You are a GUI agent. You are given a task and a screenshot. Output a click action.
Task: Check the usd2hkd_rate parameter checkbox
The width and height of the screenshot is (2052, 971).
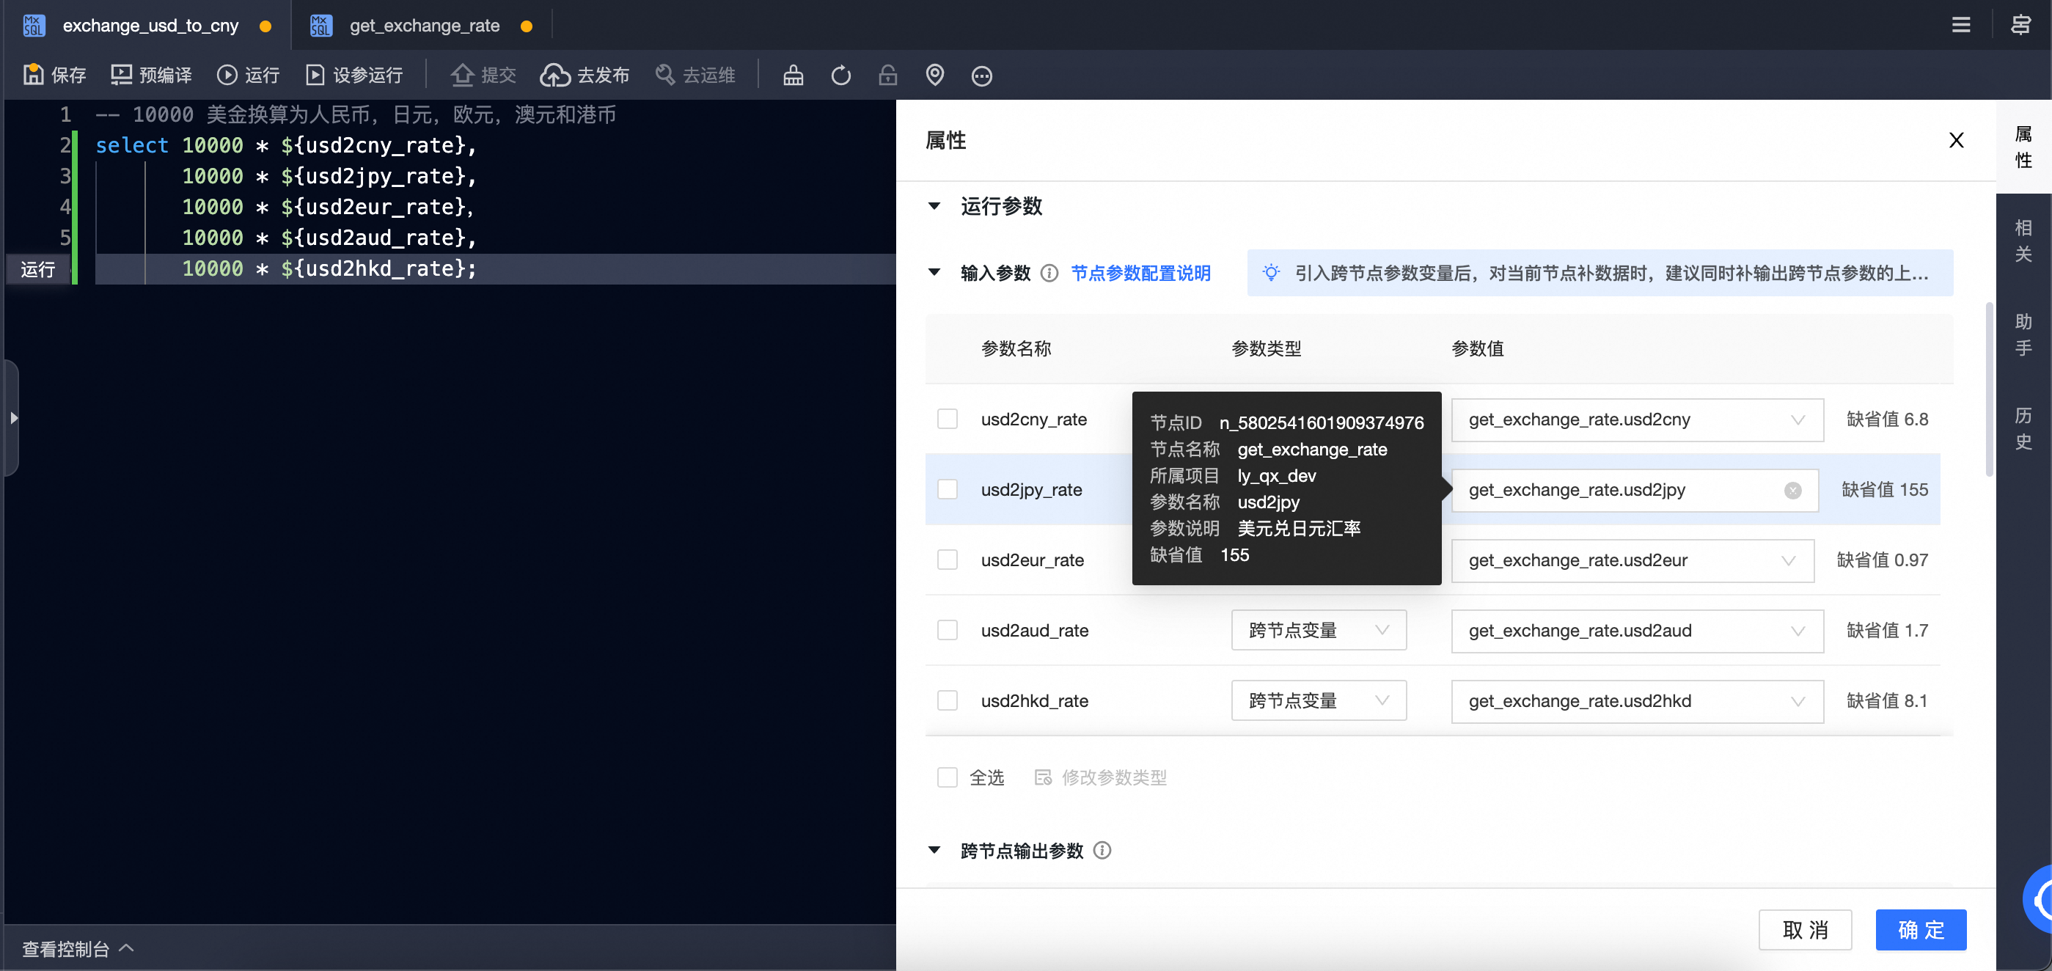pyautogui.click(x=947, y=700)
